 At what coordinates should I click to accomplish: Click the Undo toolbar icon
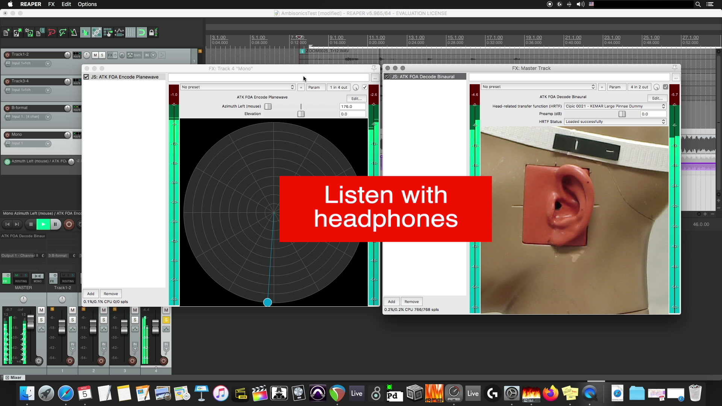52,33
